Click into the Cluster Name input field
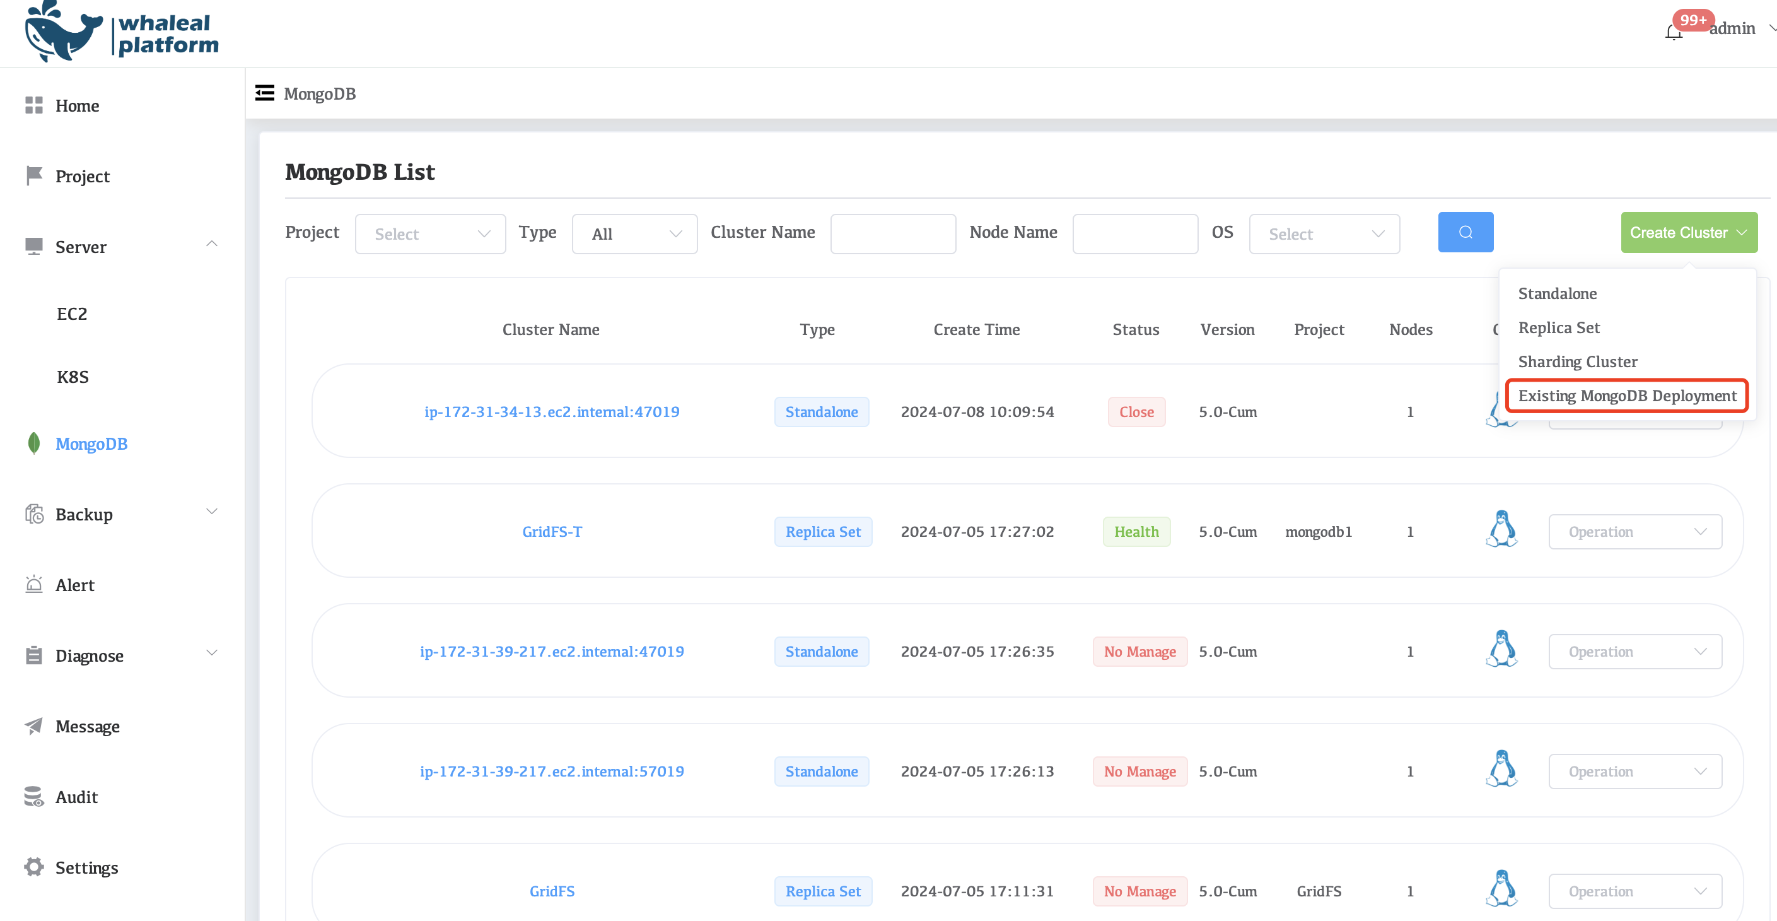 point(893,234)
